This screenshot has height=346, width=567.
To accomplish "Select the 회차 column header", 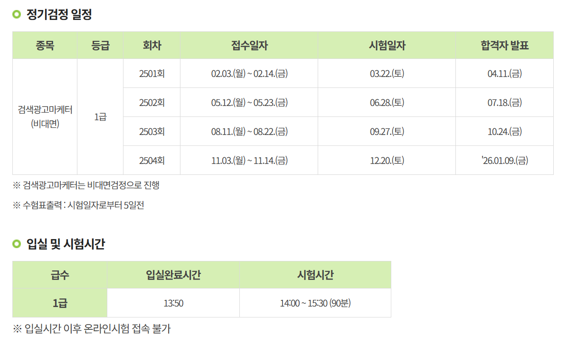I will tap(151, 46).
